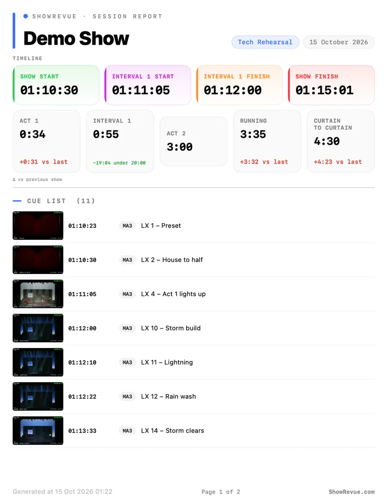Image resolution: width=387 pixels, height=501 pixels.
Task: Click 'Generated at 15 Oct 2026 01:22' footer
Action: [x=63, y=492]
